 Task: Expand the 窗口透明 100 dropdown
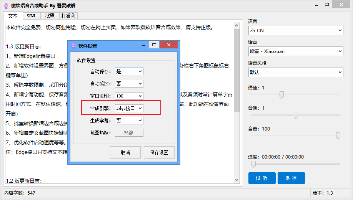(x=129, y=96)
